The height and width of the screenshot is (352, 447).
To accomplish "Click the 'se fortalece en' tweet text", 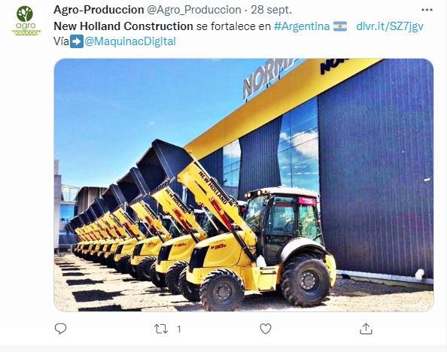I will (x=233, y=26).
